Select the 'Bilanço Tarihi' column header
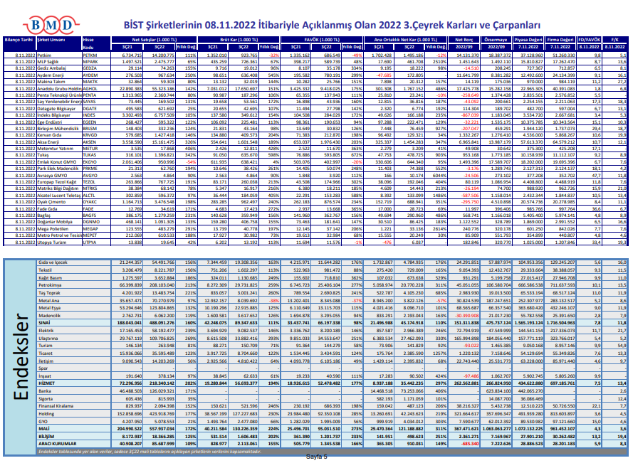 tap(19, 40)
